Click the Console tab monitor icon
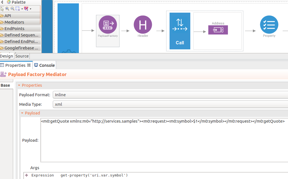 coord(36,65)
